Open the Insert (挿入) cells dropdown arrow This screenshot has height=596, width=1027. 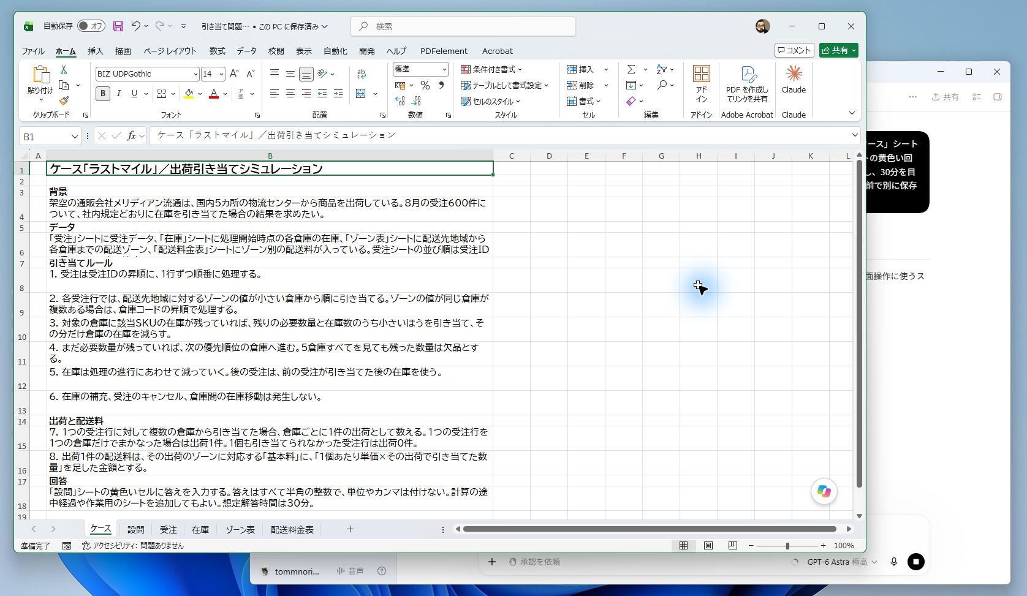point(606,69)
